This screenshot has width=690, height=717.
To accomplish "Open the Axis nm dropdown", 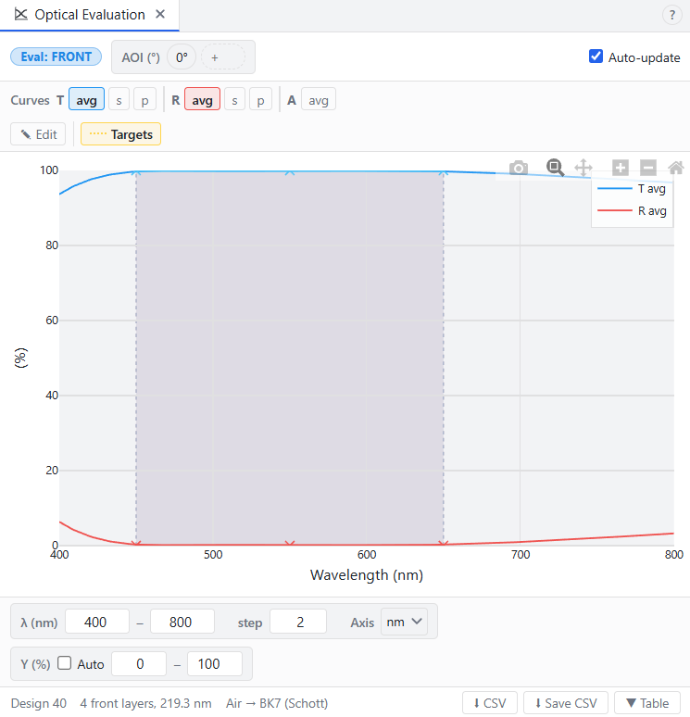I will tap(404, 622).
